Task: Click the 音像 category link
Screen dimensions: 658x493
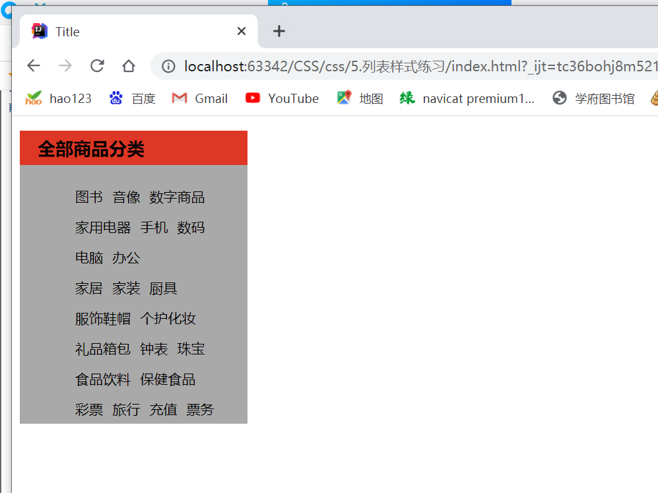Action: [x=126, y=197]
